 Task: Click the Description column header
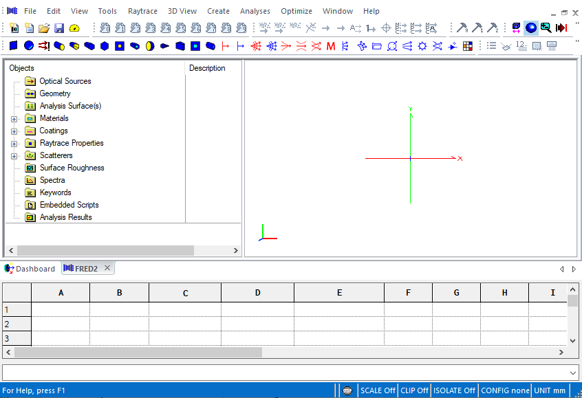tap(207, 68)
